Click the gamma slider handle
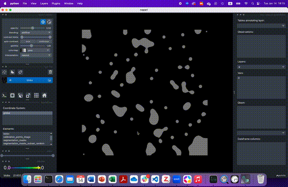The height and width of the screenshot is (187, 288). pyautogui.click(x=31, y=46)
